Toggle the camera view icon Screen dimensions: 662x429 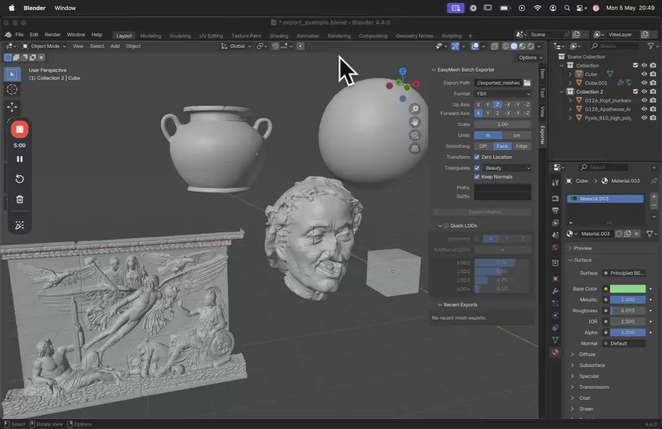tap(415, 135)
